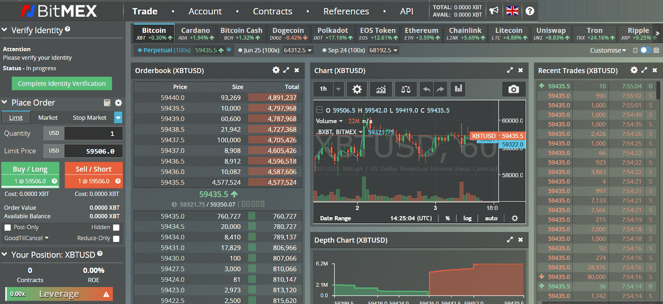Viewport: 663px width, 304px height.
Task: Click Complete Identity Verification button
Action: 62,84
